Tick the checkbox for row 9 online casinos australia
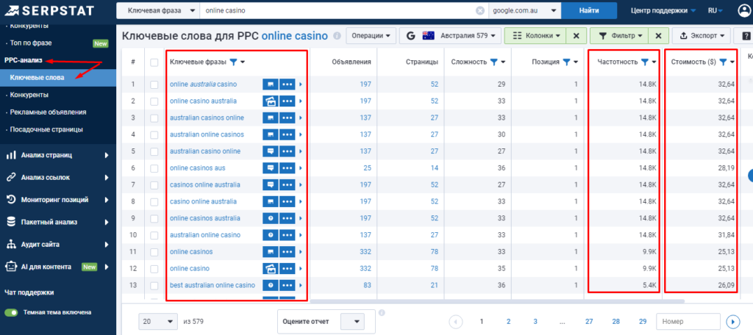The height and width of the screenshot is (335, 753). point(154,218)
